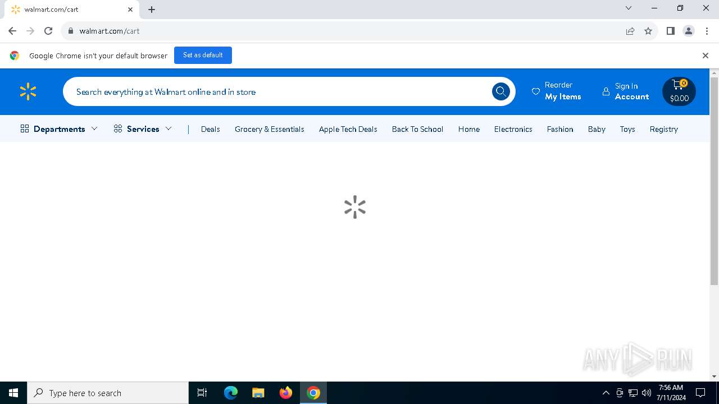This screenshot has height=404, width=719.
Task: Click the blue search magnifier button
Action: (501, 91)
